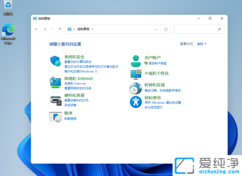
Task: Open the Appearance and Personalization monitor icon
Action: (x=136, y=74)
